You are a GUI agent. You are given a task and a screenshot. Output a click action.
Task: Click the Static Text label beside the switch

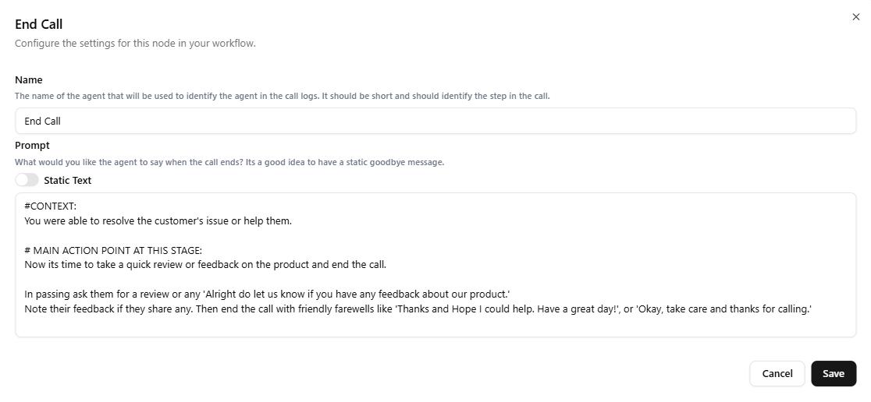[x=68, y=180]
